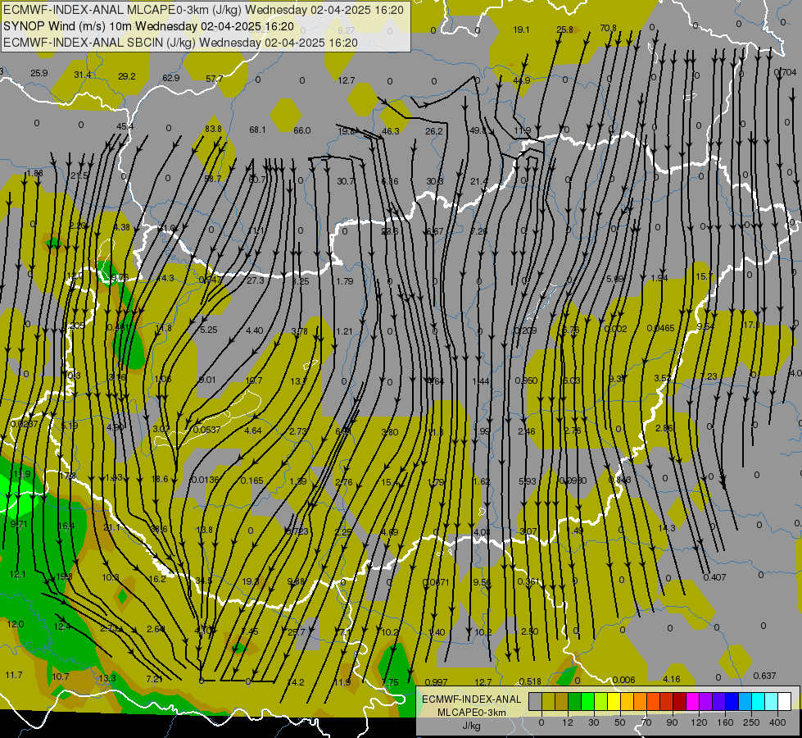
Task: Select the map value 7.21
Action: (155, 679)
